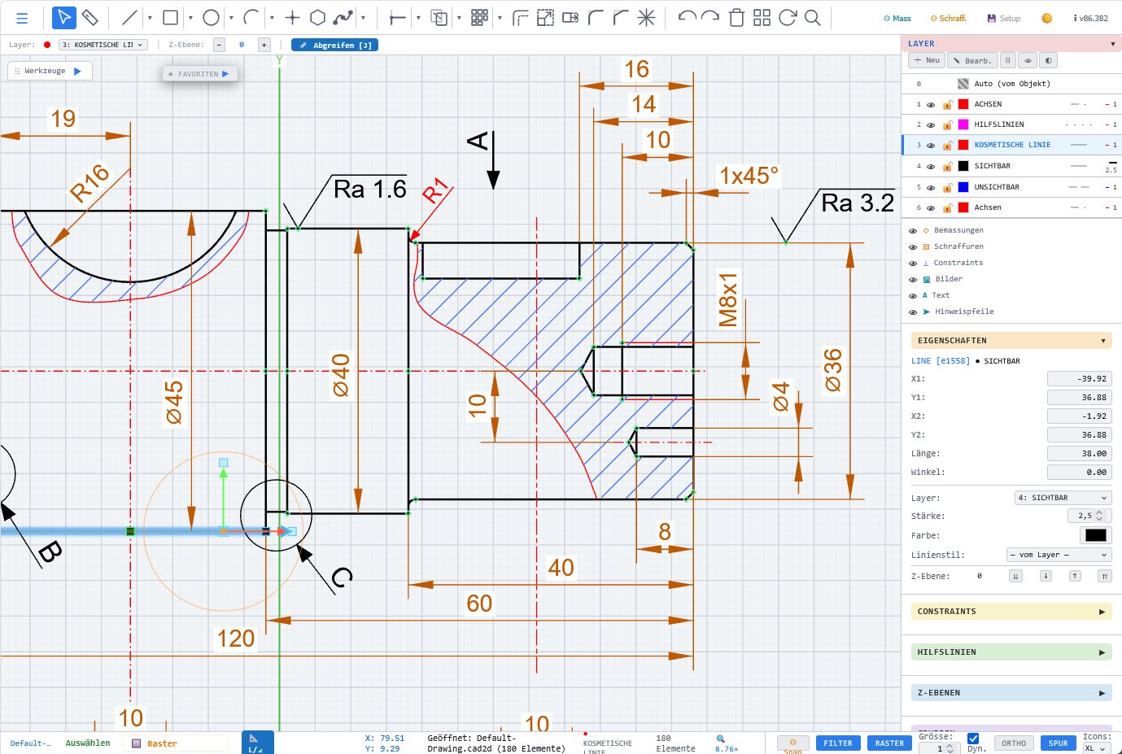Redo the last undone action

click(x=710, y=18)
